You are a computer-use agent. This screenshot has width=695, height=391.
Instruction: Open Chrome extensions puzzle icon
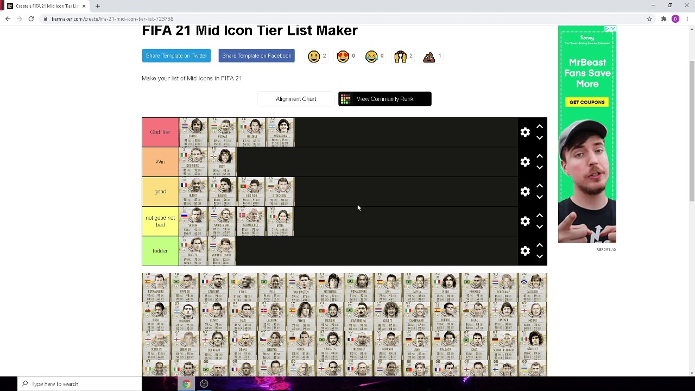pyautogui.click(x=664, y=18)
